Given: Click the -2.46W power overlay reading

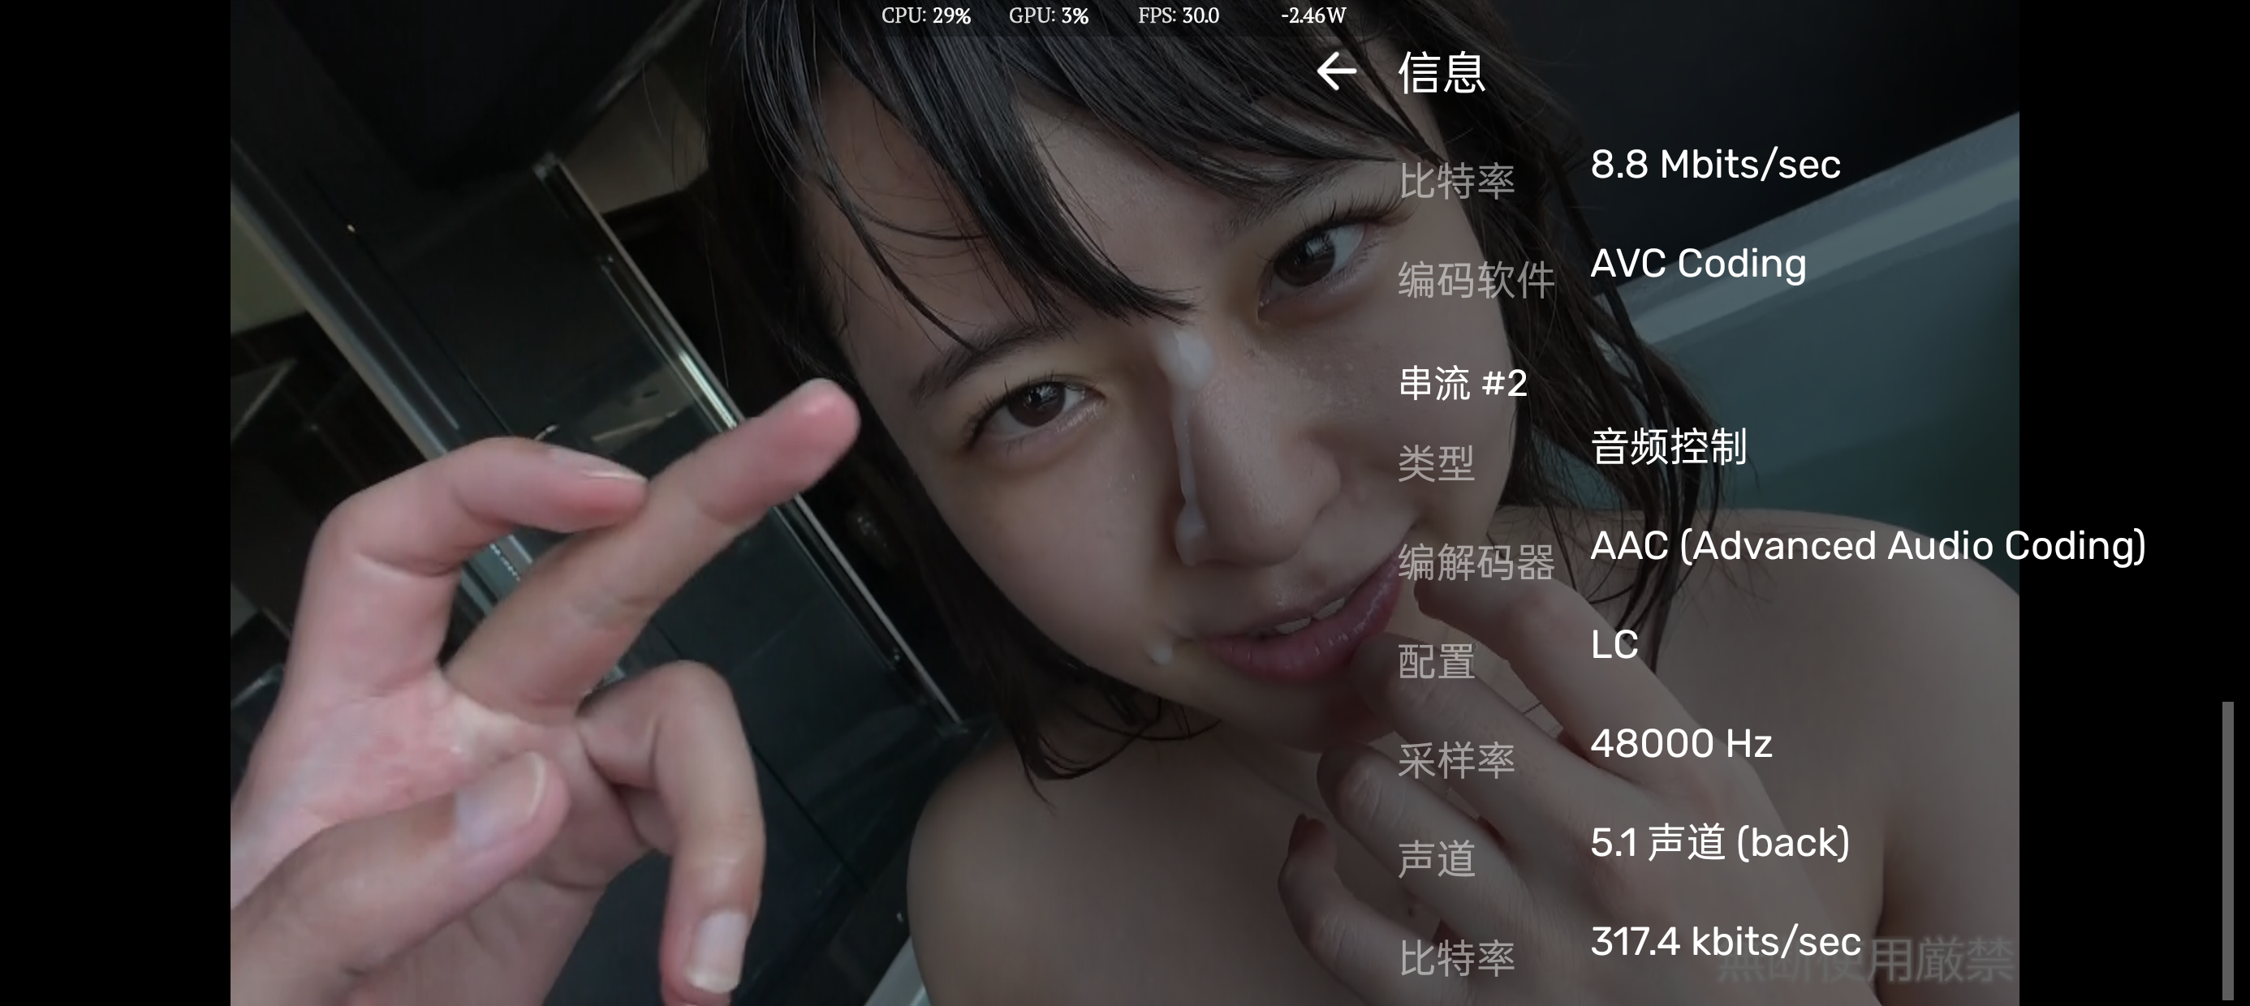Looking at the screenshot, I should (1312, 15).
